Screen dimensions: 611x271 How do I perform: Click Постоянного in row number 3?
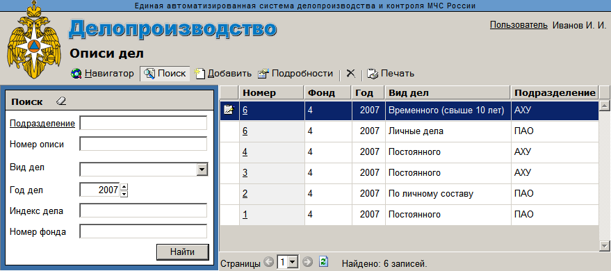coord(414,172)
